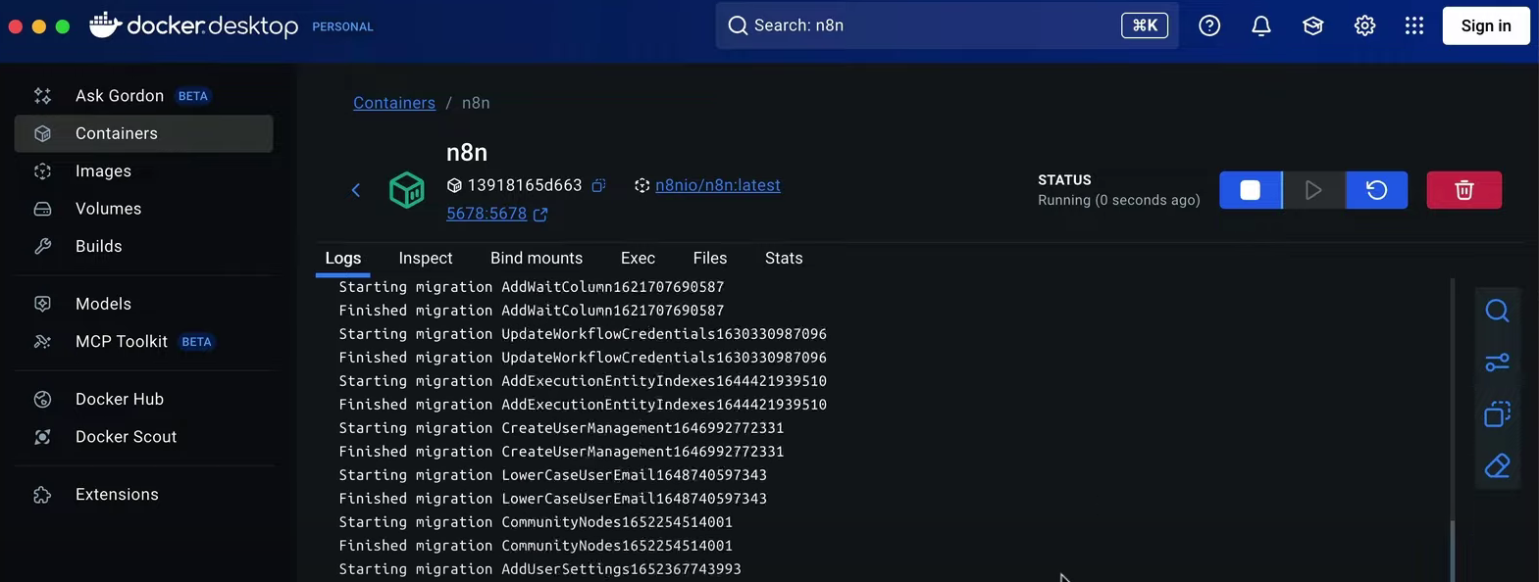Image resolution: width=1539 pixels, height=582 pixels.
Task: Stop the n8n container
Action: click(x=1251, y=190)
